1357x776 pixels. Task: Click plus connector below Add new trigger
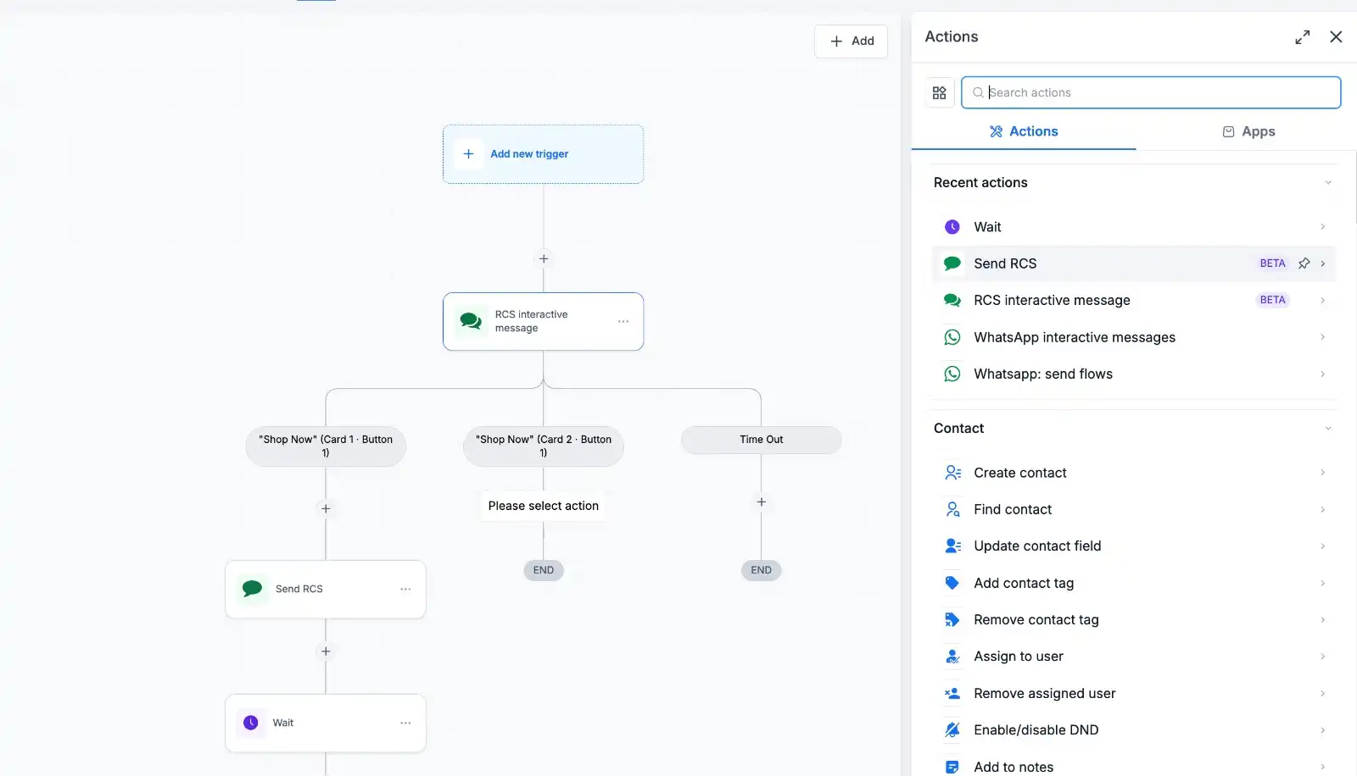pos(544,258)
